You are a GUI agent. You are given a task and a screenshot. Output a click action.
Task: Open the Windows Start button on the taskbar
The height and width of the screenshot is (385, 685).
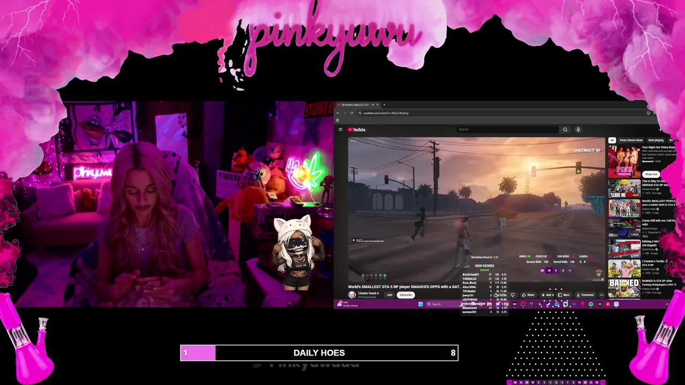[x=421, y=304]
